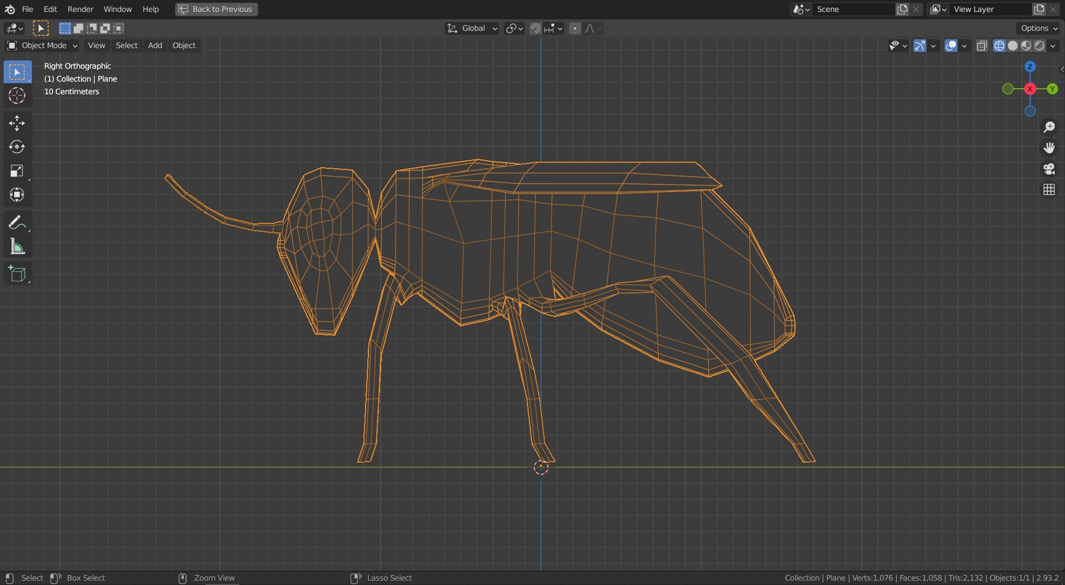Toggle snapping magnet icon
This screenshot has width=1065, height=585.
(x=535, y=28)
